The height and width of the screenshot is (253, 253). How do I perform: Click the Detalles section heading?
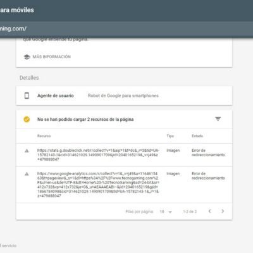29,78
